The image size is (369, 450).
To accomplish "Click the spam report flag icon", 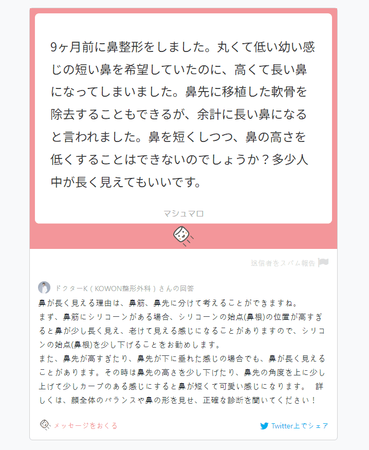I will point(323,263).
